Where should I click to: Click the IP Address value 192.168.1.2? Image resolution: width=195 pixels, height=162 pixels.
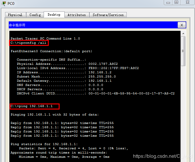(x=100, y=72)
